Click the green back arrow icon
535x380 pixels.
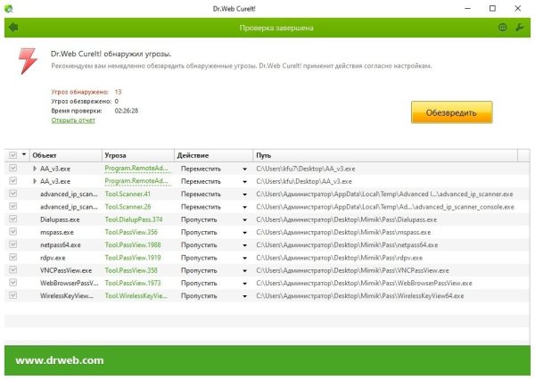13,28
